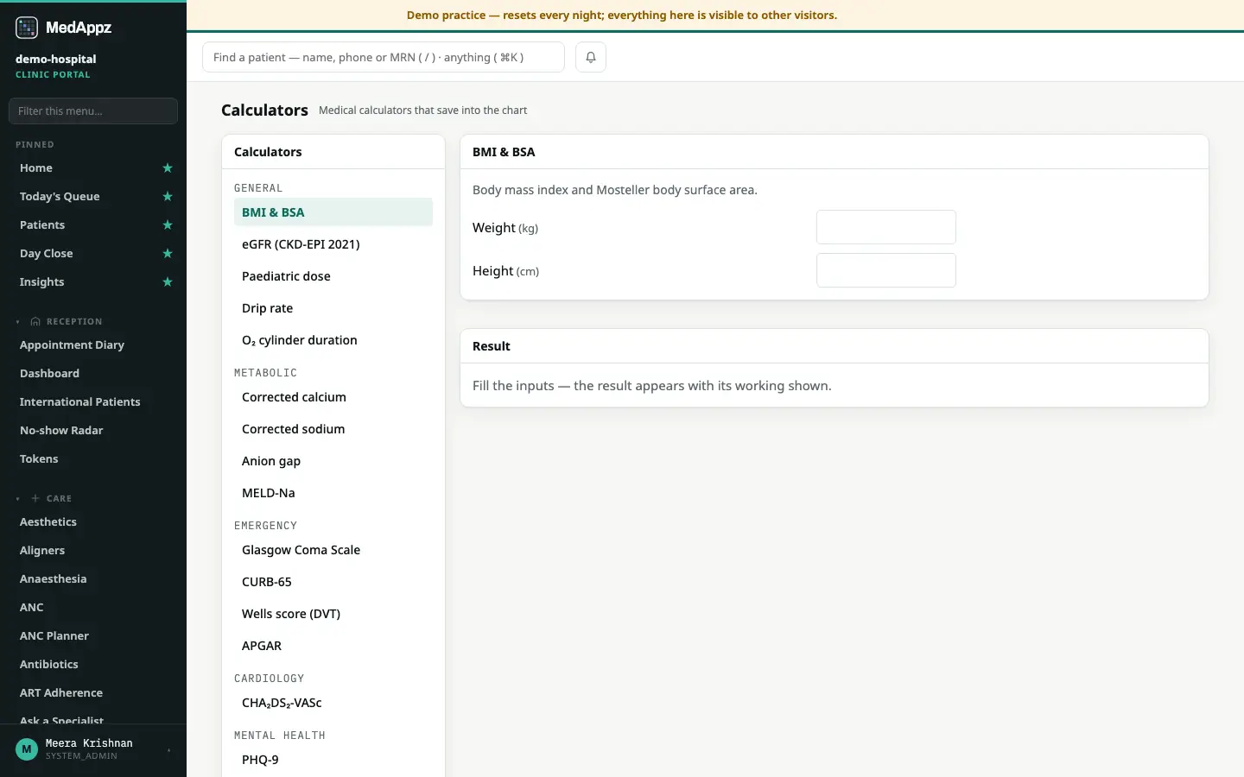Open ANC Planner
The width and height of the screenshot is (1244, 777).
[x=54, y=636]
